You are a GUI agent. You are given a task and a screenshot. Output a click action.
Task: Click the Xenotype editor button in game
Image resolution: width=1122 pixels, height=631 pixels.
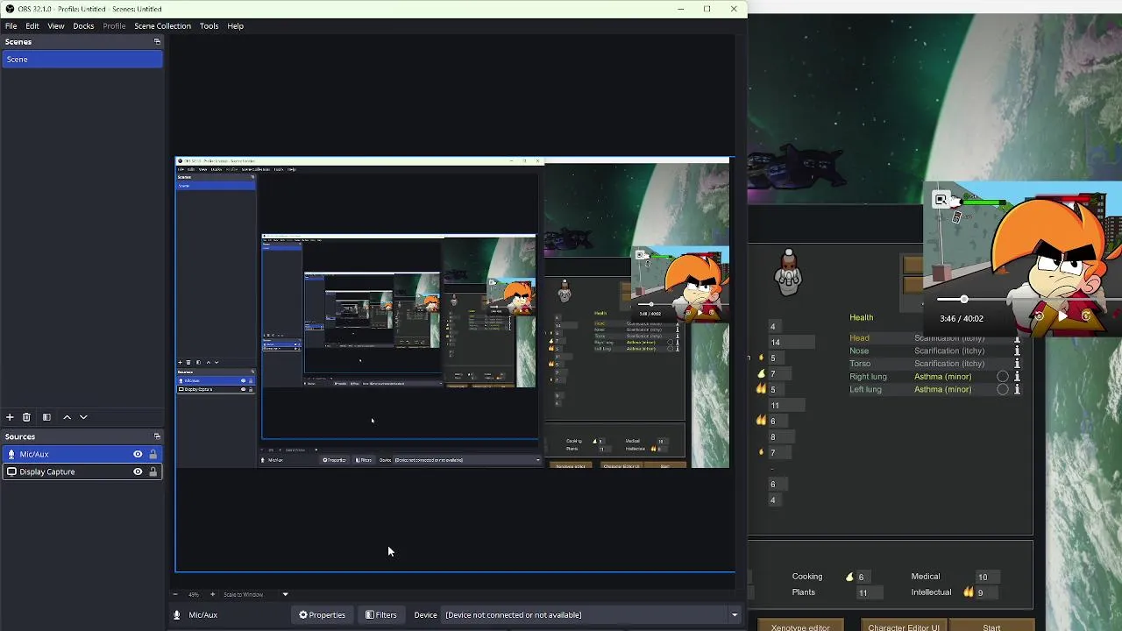(x=800, y=627)
